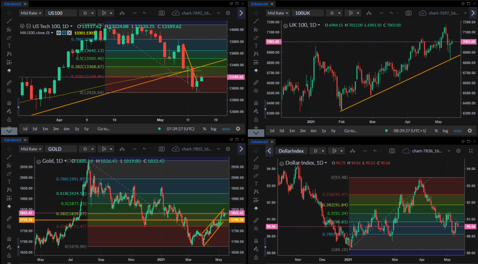Select the patterns tool in 100UK panel

tap(256, 54)
